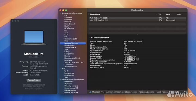Select ПО принтеров entry

tap(70, 90)
